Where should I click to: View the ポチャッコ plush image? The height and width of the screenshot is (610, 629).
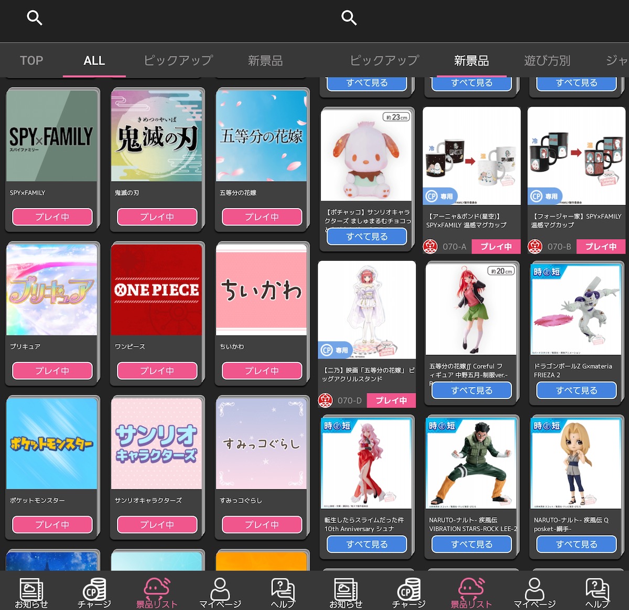click(366, 155)
